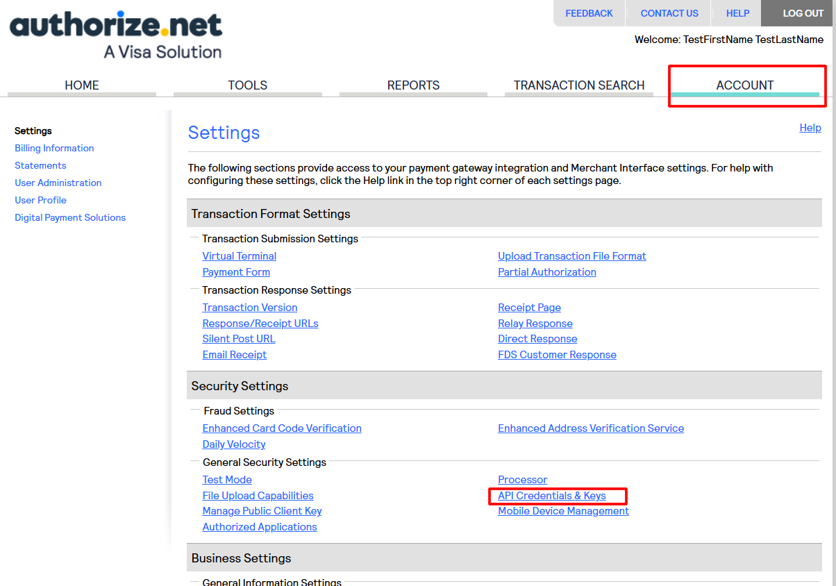Open HELP in the top bar
The image size is (836, 586).
coord(737,13)
